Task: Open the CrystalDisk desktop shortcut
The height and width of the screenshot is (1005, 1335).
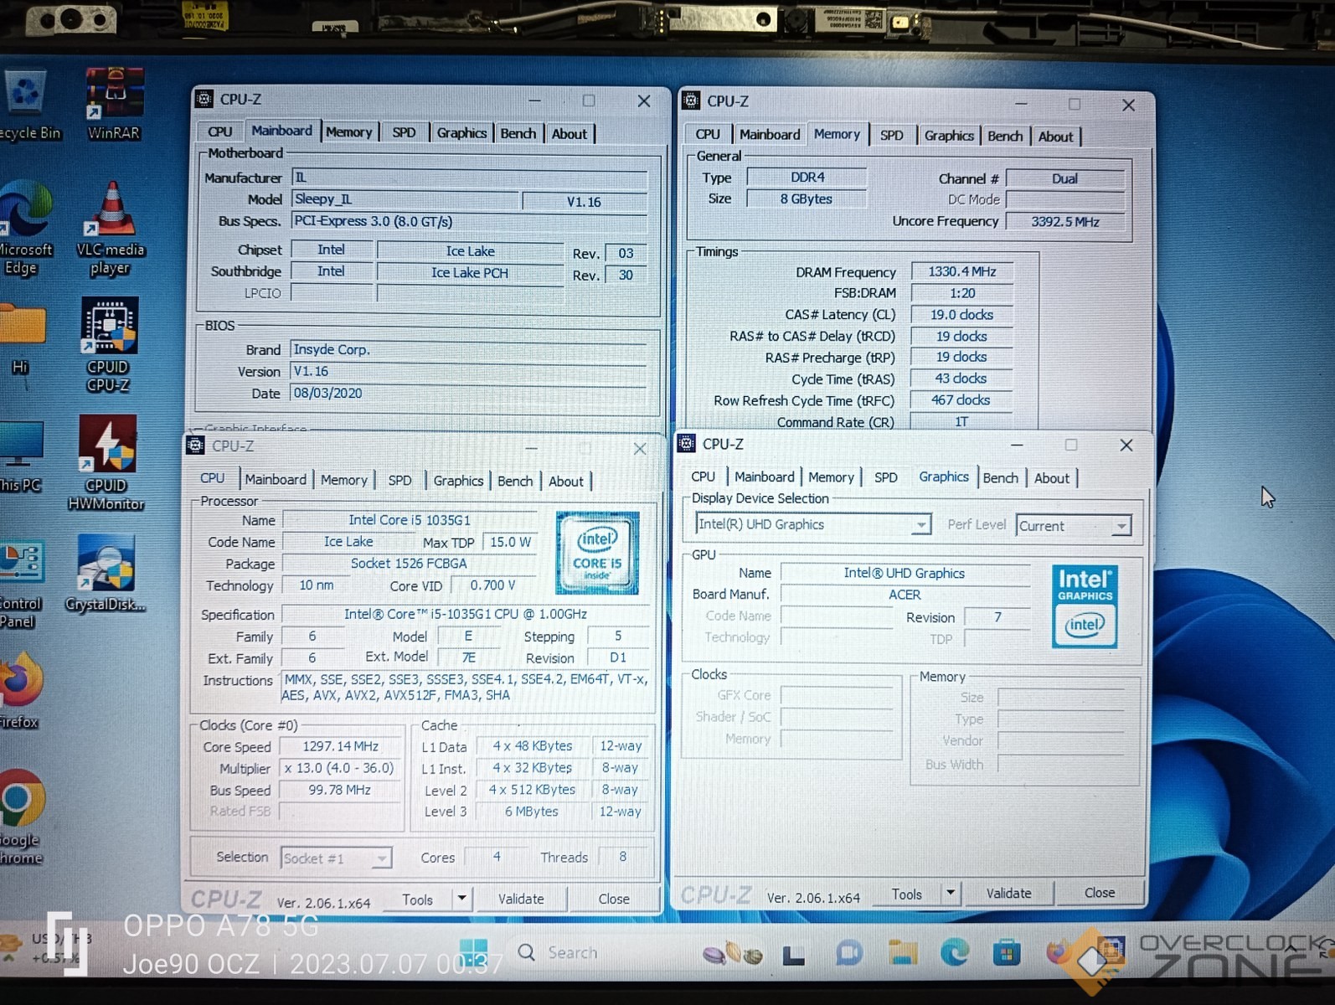Action: tap(106, 574)
